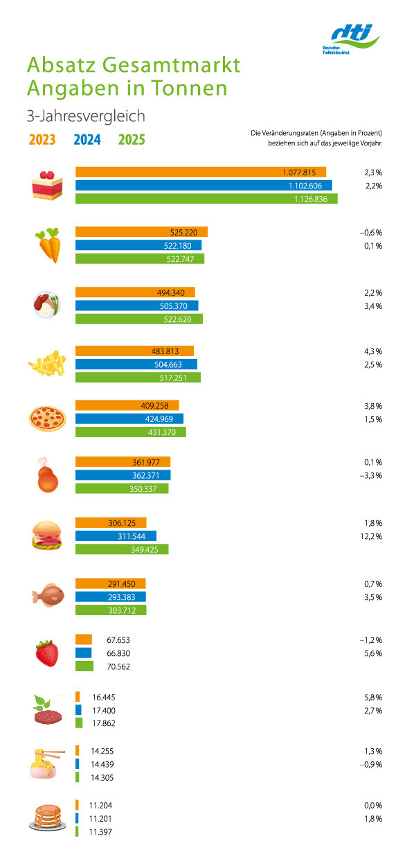Select the fish icon
This screenshot has width=405, height=859.
coord(47,596)
